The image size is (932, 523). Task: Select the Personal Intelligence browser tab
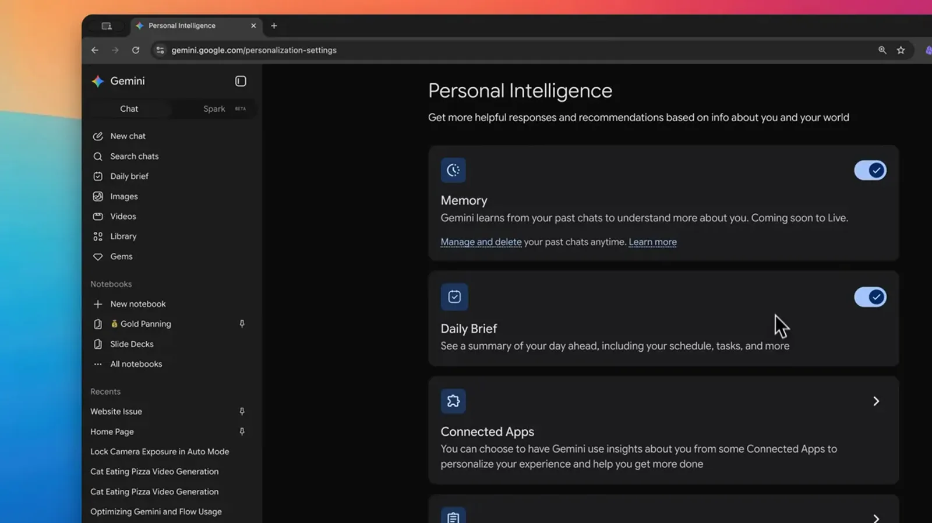pos(196,26)
